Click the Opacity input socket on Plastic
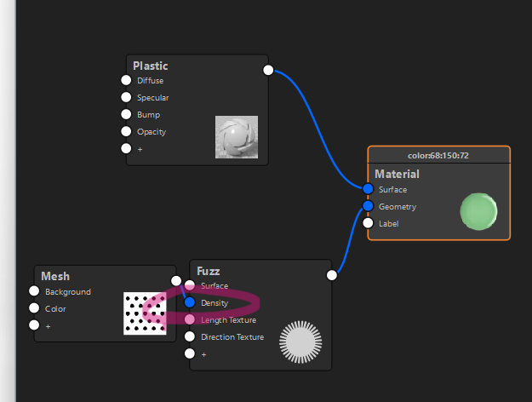 pyautogui.click(x=126, y=131)
